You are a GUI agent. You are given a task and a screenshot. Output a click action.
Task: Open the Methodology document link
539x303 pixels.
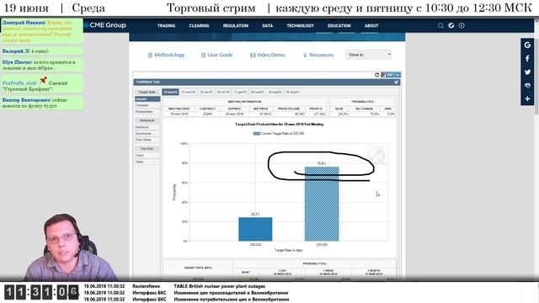(x=166, y=55)
